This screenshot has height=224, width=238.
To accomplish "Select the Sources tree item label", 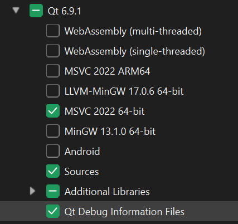I will (x=81, y=172).
